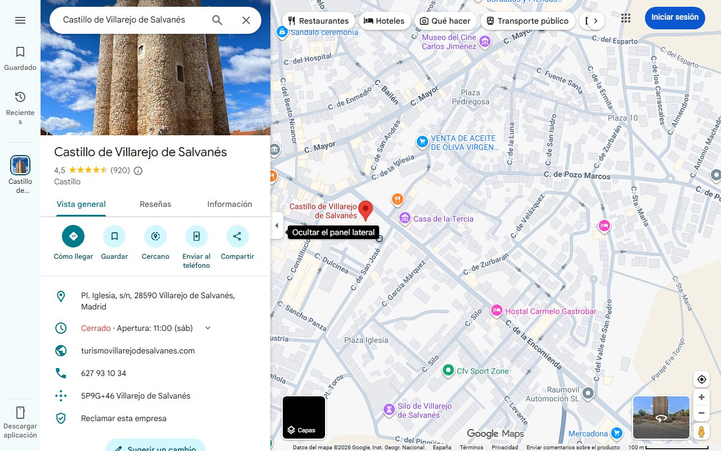
Task: Visit turismovillarejodesalvanes.com website link
Action: click(137, 350)
